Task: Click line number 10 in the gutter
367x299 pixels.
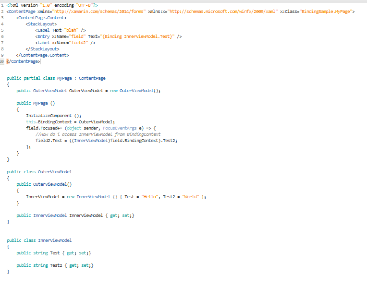Action: coord(2,61)
